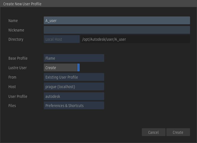
Task: Click the /opt/Autodesk/user/A_user directory path field
Action: coord(135,39)
